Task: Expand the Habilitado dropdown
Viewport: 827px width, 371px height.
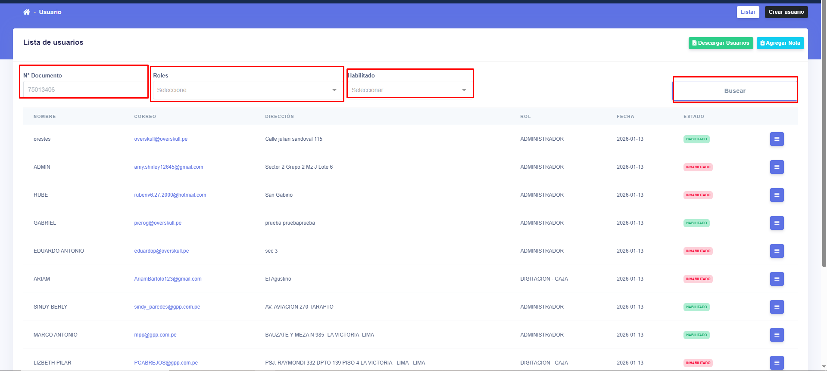Action: coord(409,90)
